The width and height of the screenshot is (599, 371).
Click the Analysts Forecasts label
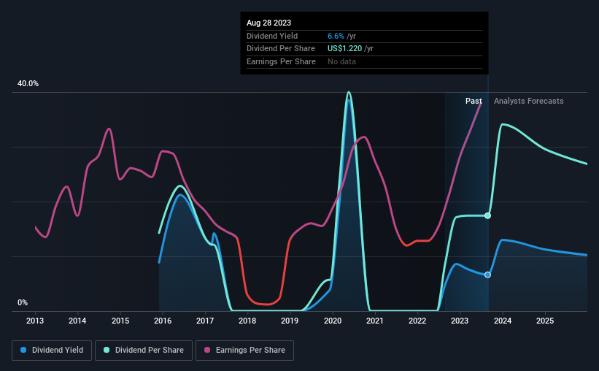pyautogui.click(x=529, y=101)
